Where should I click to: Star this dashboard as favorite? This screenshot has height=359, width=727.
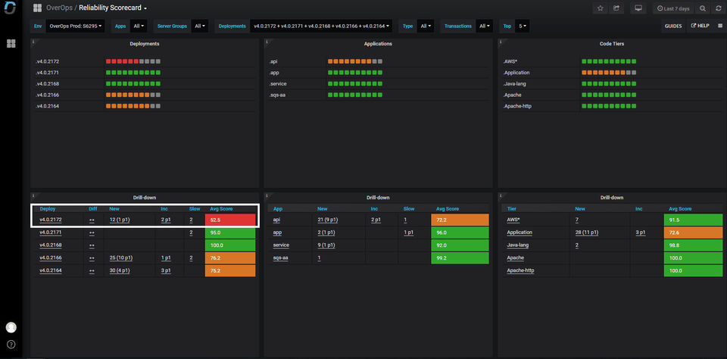click(x=600, y=8)
